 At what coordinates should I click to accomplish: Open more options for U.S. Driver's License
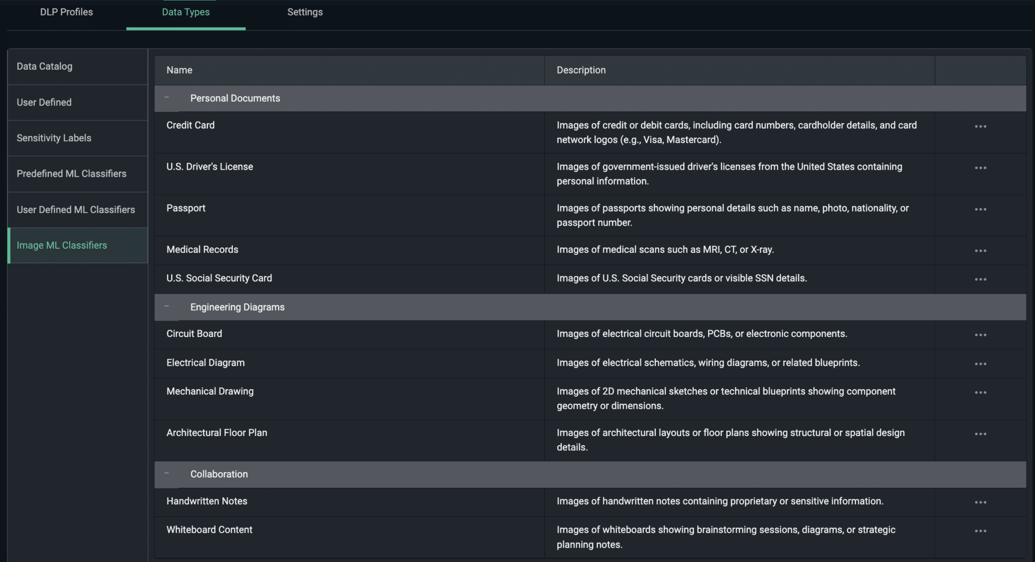(980, 168)
